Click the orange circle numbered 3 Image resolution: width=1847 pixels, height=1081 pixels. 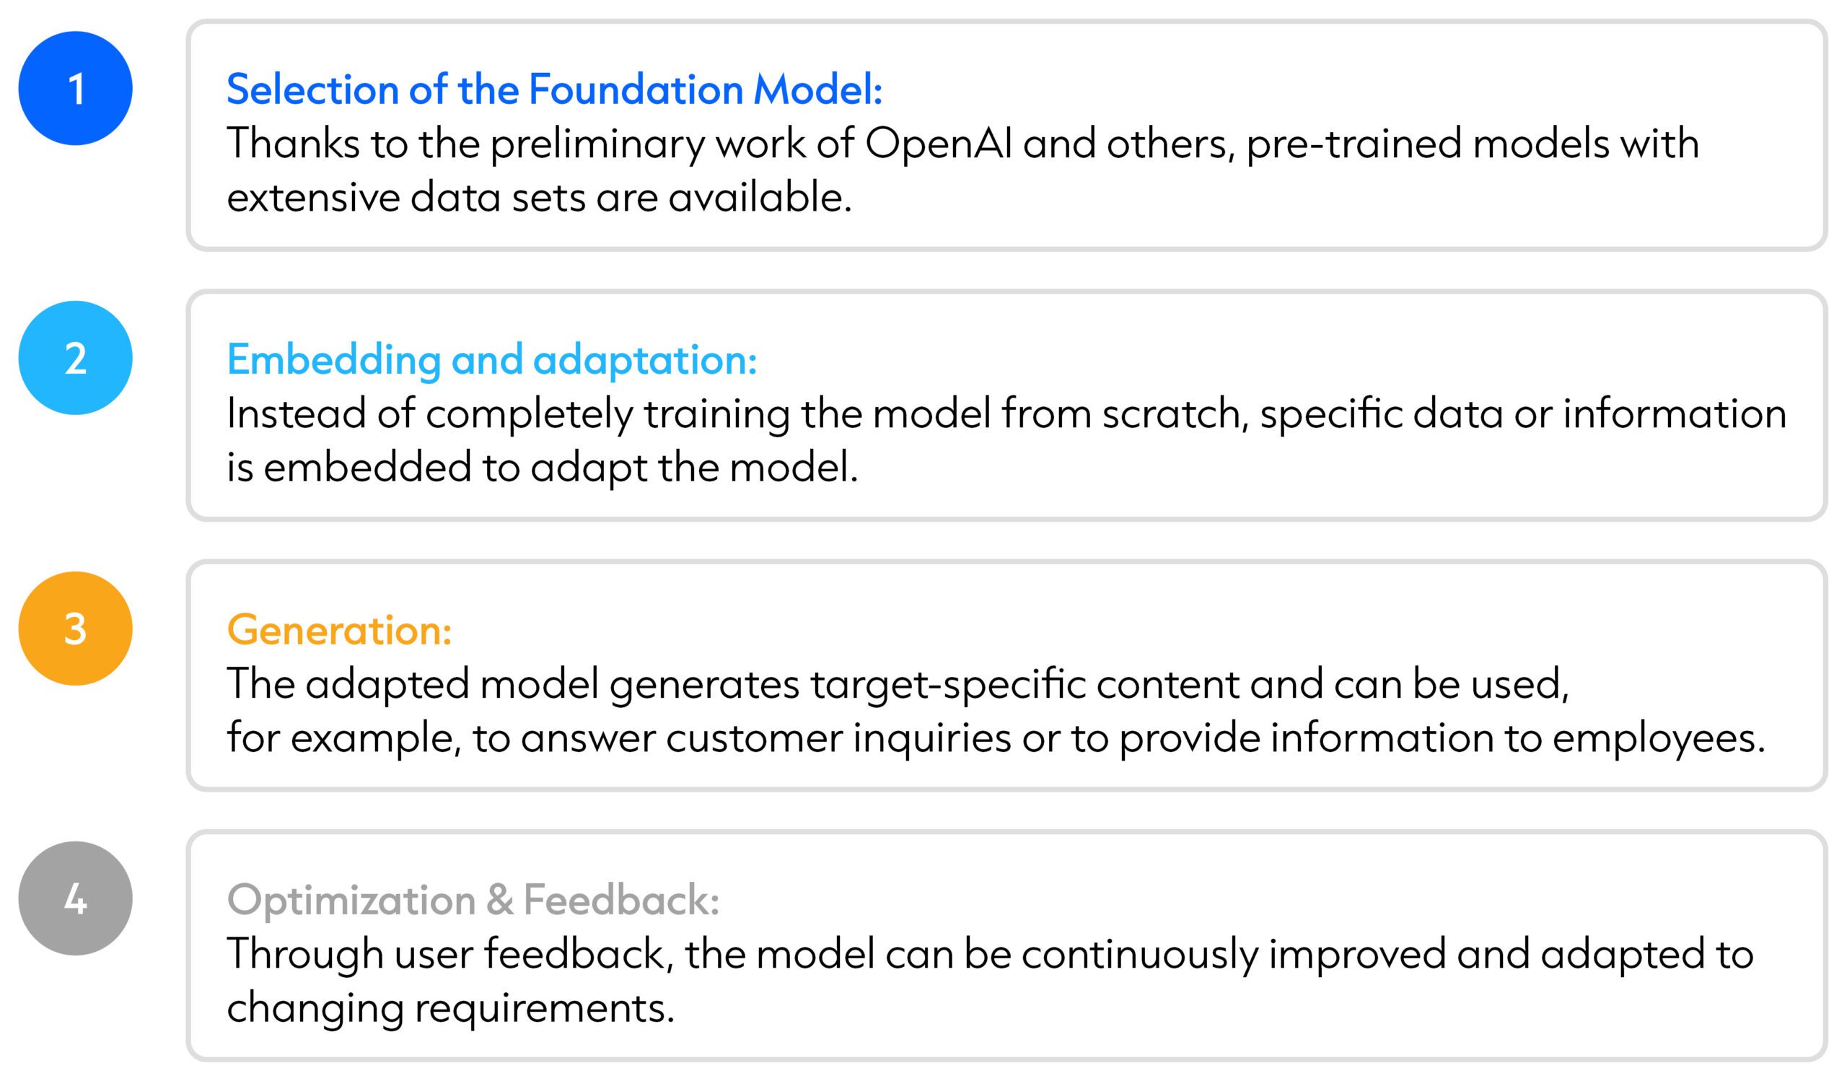(76, 628)
